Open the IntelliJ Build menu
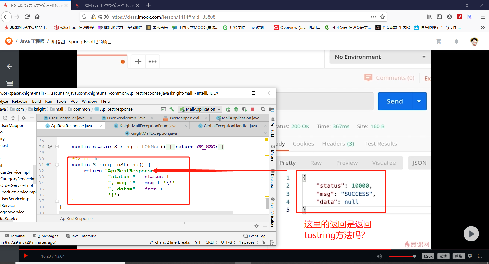 click(x=36, y=101)
